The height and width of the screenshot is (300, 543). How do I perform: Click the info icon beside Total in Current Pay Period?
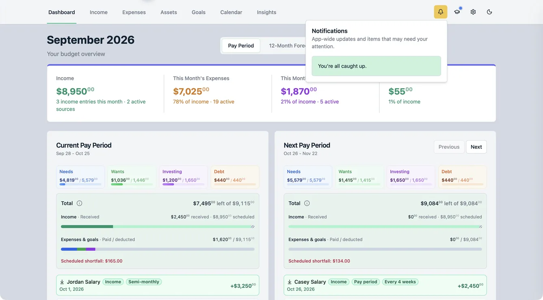point(80,203)
